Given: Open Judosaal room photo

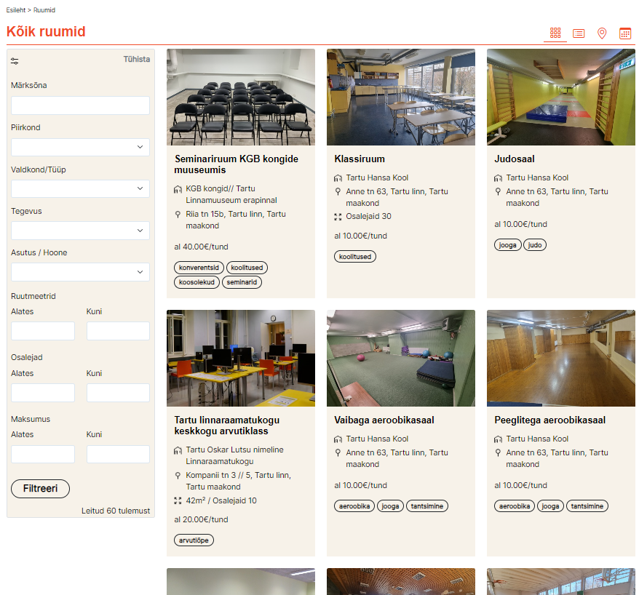Looking at the screenshot, I should (x=560, y=97).
